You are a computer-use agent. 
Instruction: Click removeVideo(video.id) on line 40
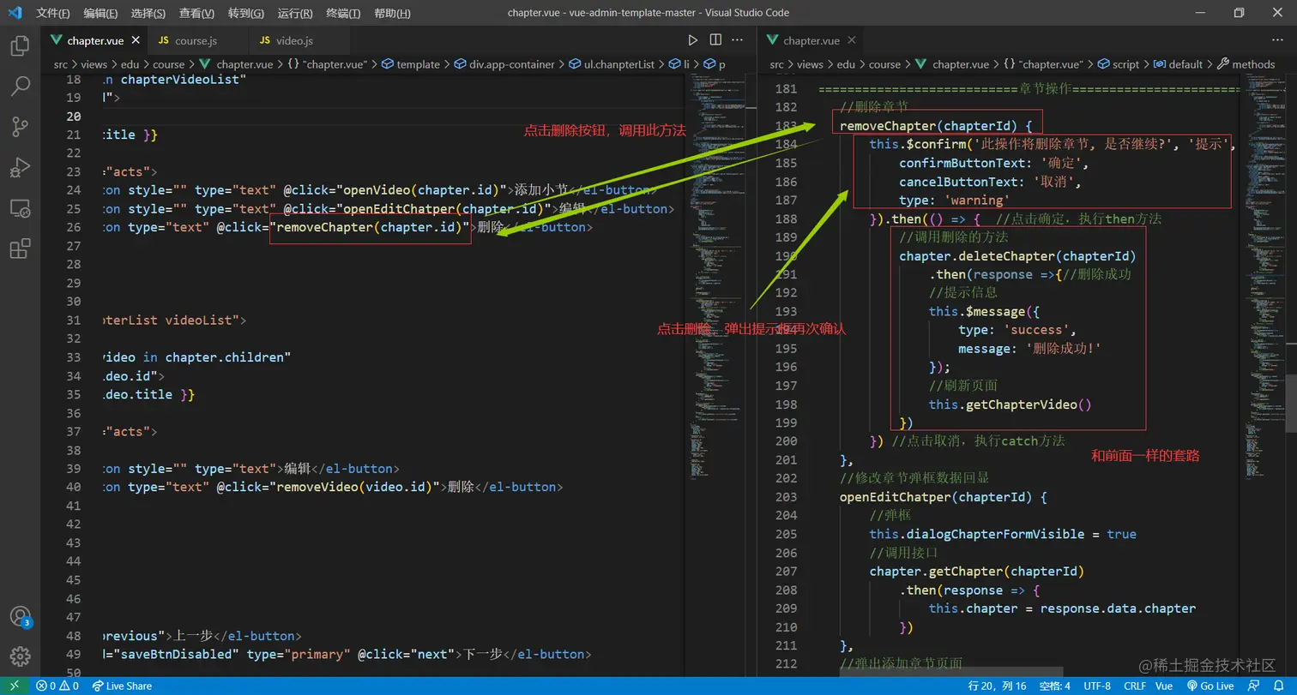(x=357, y=487)
